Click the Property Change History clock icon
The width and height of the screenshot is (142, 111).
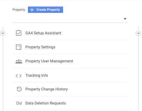click(x=19, y=89)
